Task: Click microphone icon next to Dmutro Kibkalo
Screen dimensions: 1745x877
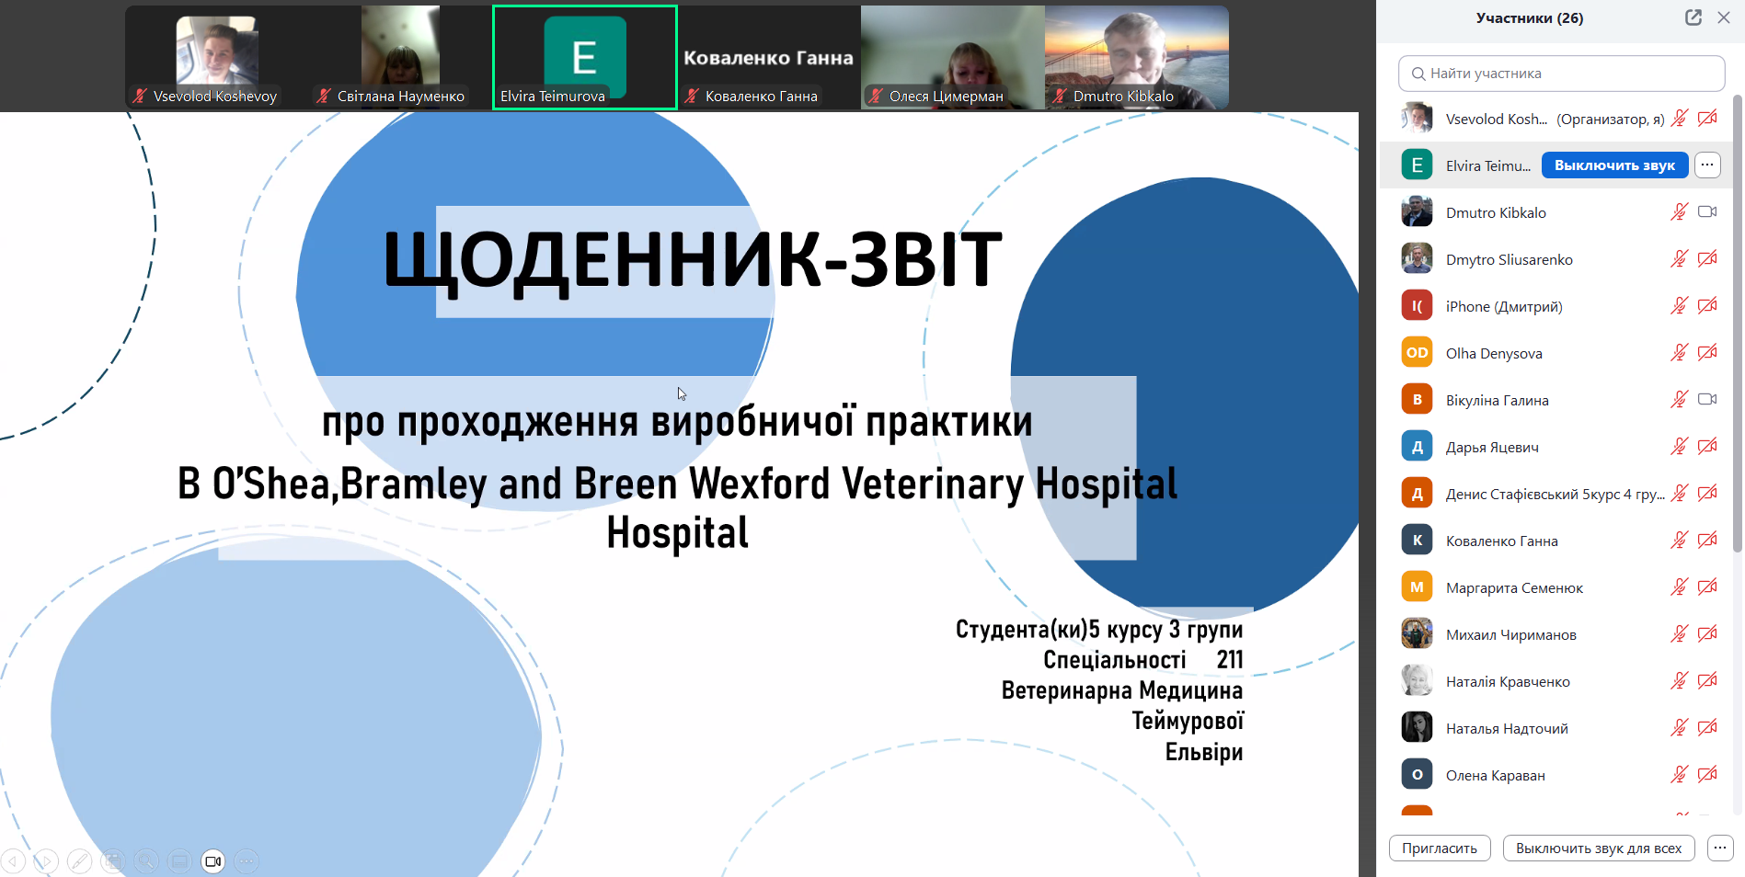Action: 1680,212
